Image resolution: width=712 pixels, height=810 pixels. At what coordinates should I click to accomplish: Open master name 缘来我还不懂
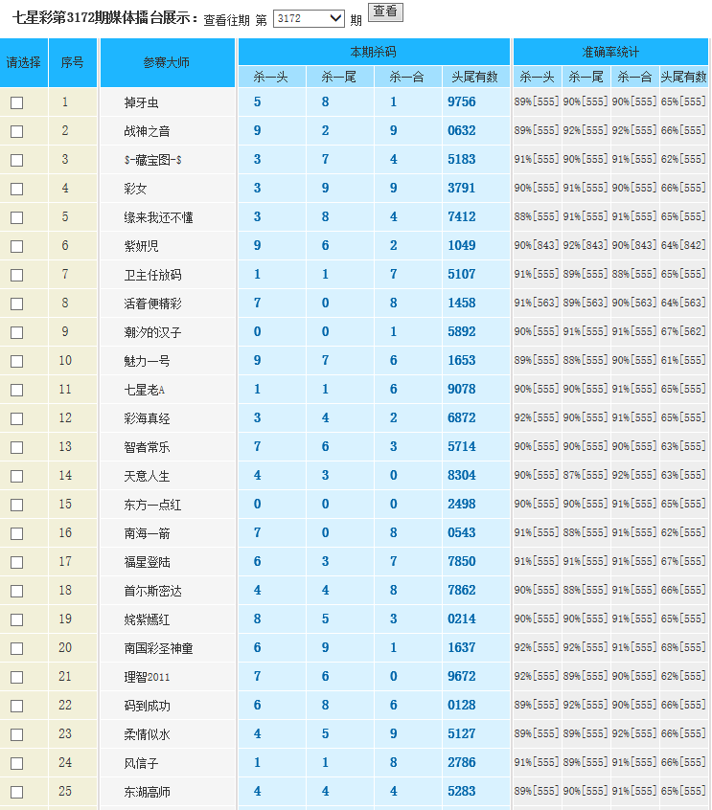(158, 217)
